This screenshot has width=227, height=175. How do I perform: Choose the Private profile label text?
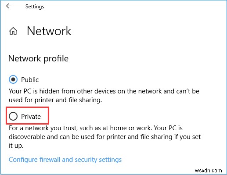tap(31, 117)
